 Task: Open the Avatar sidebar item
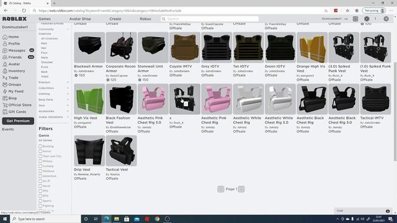[11, 64]
